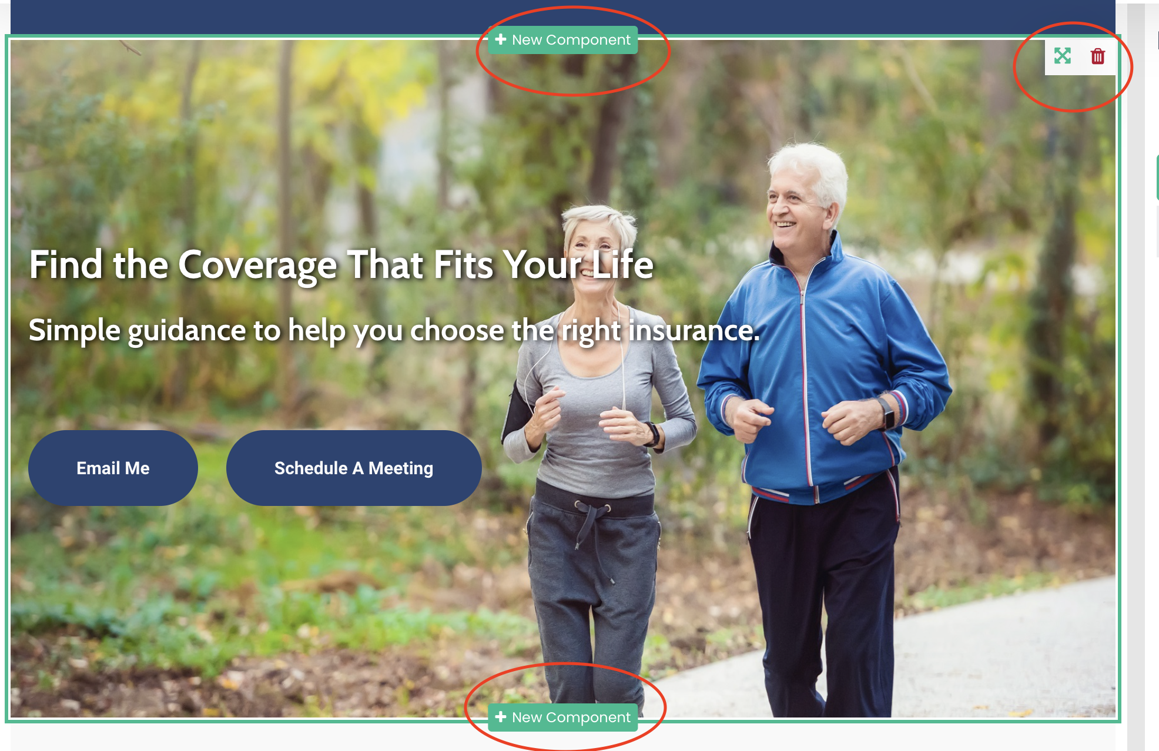Delete the component with the red trash icon

click(x=1097, y=56)
